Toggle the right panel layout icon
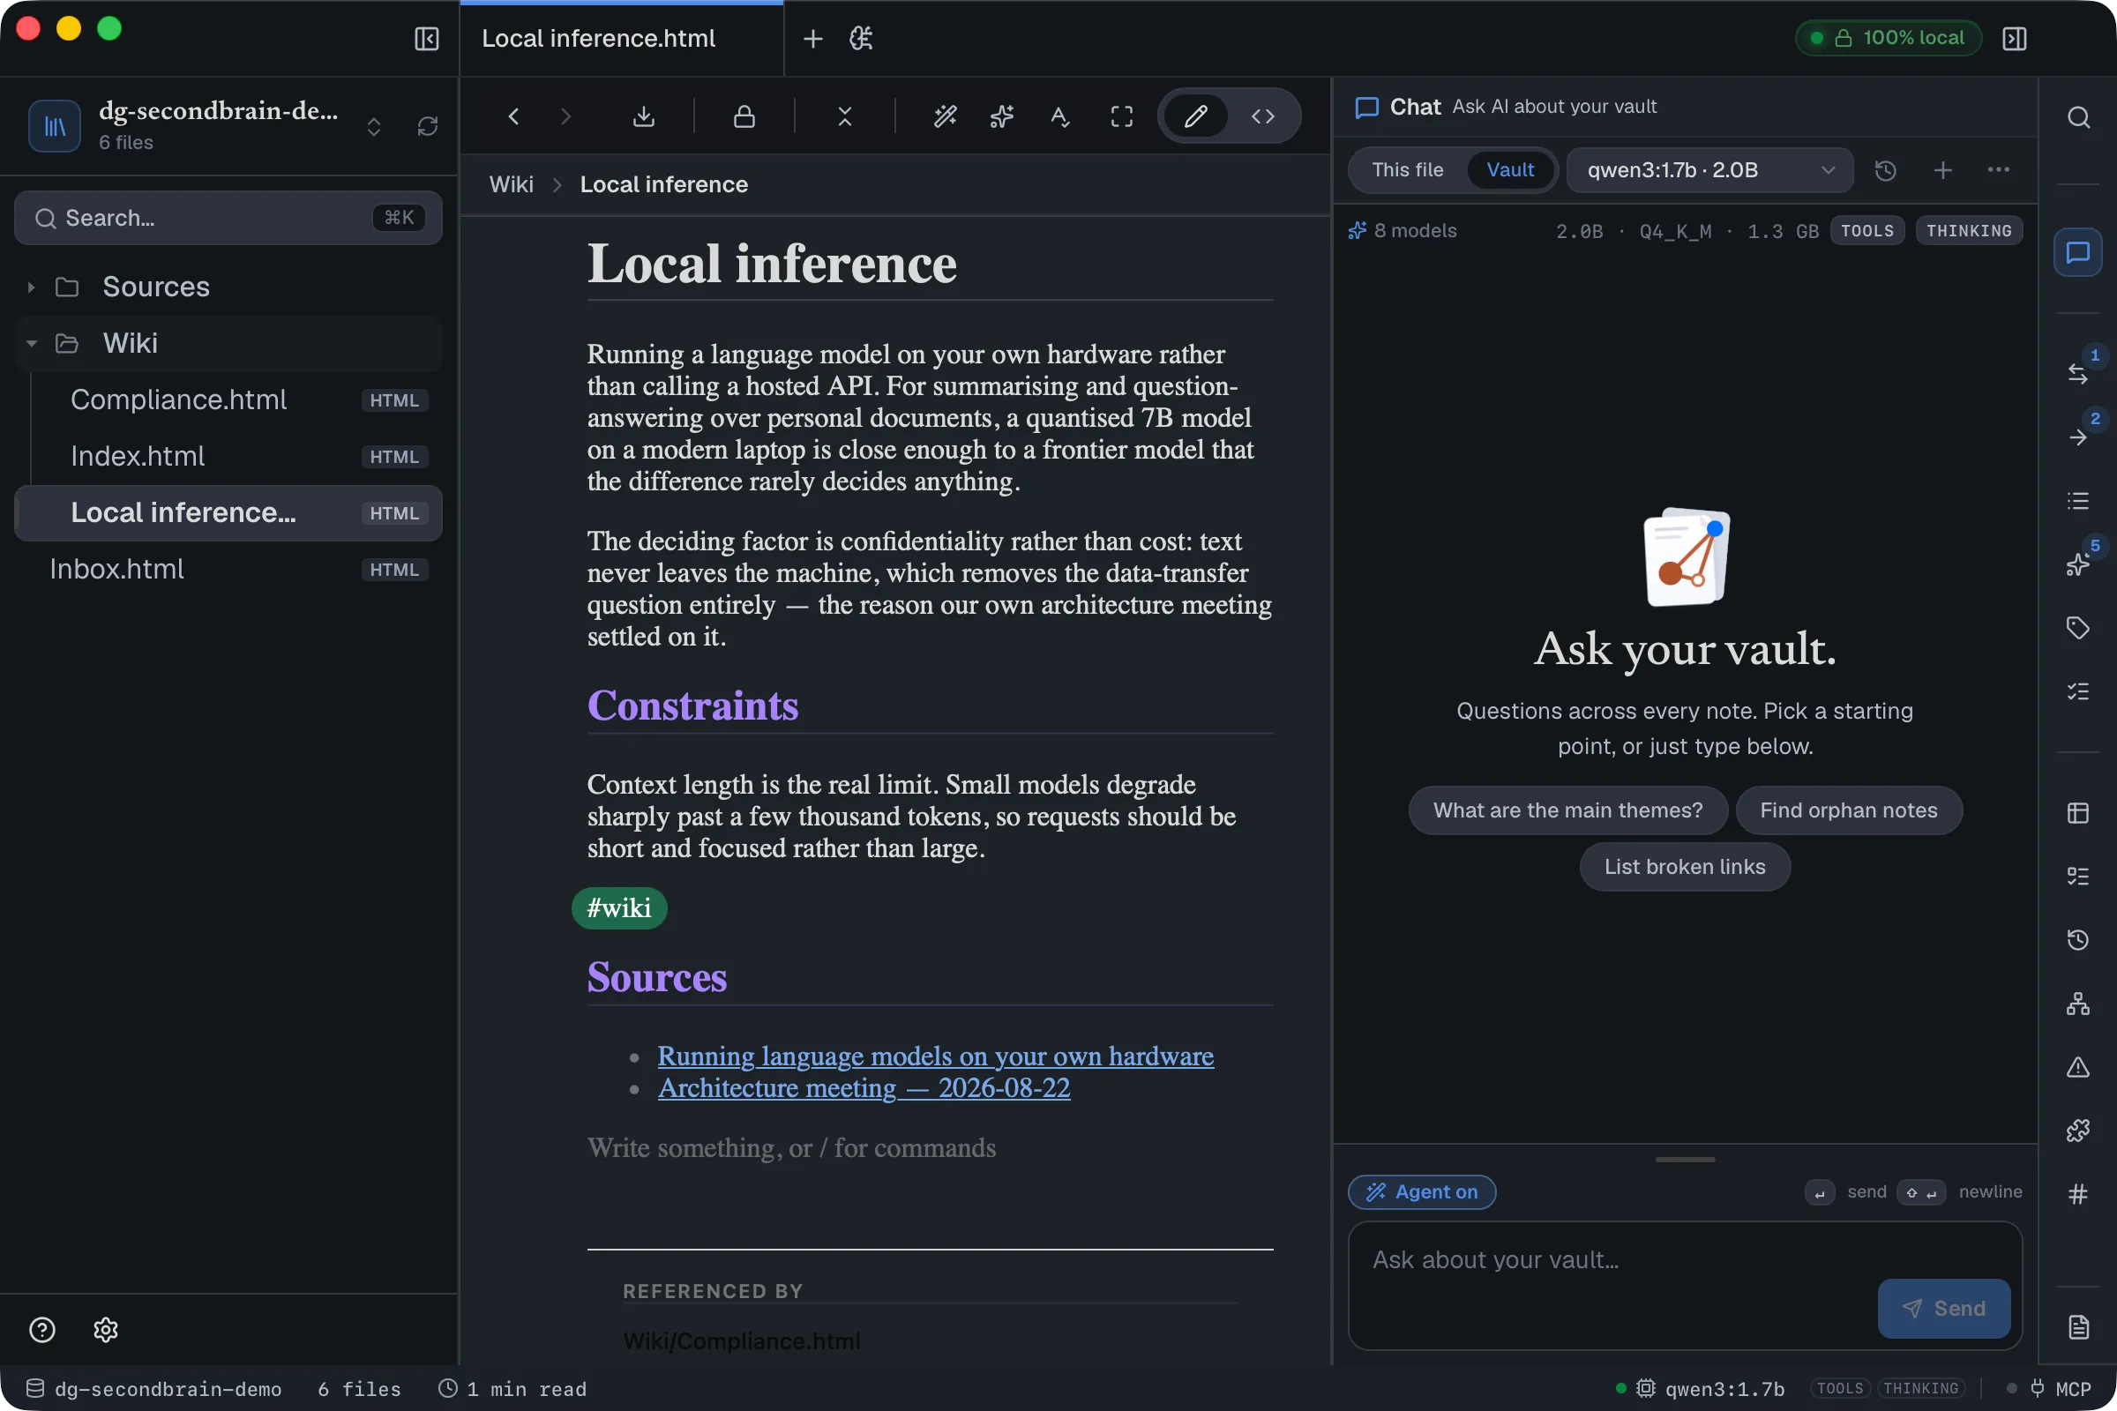Screen dimensions: 2117x1411 click(x=2015, y=39)
